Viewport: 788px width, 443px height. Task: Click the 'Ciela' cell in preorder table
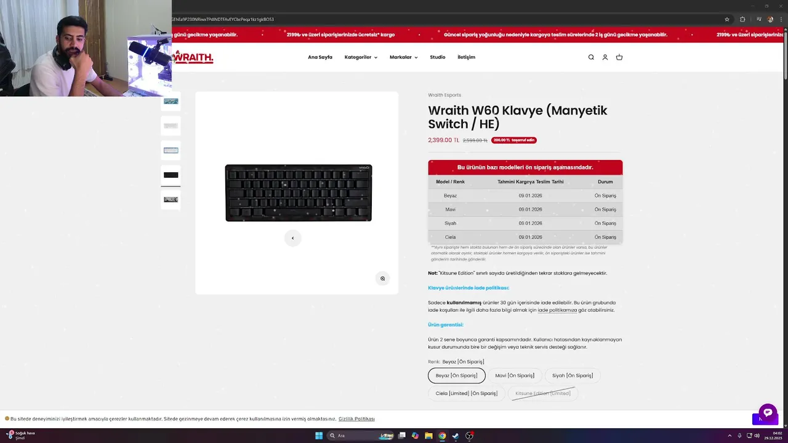point(450,237)
